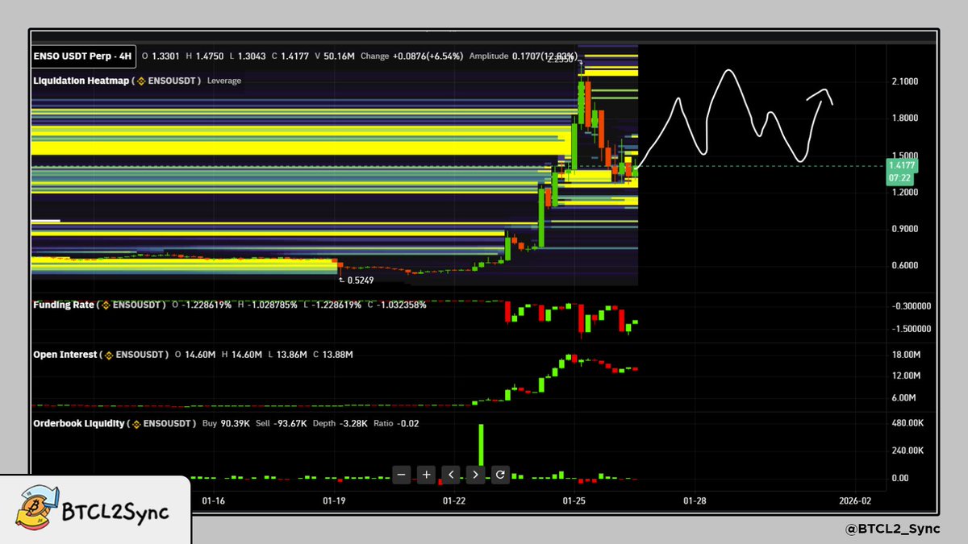Click the pan-left chevron icon
968x544 pixels.
coord(451,475)
